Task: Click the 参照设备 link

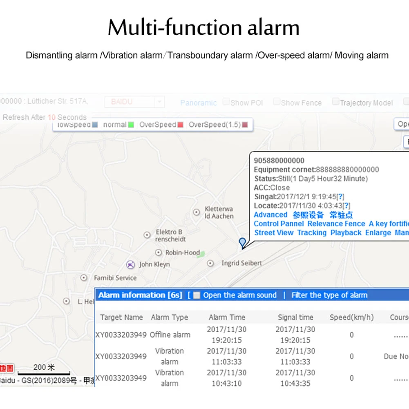Action: 308,215
